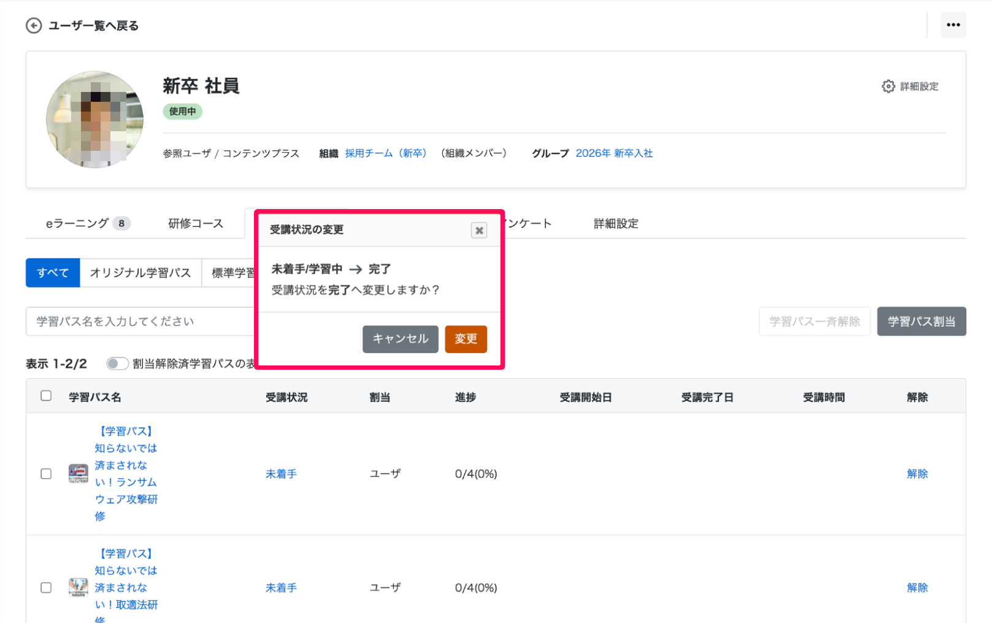Click the 学習パス一斉解除 button
This screenshot has width=992, height=623.
coord(815,321)
